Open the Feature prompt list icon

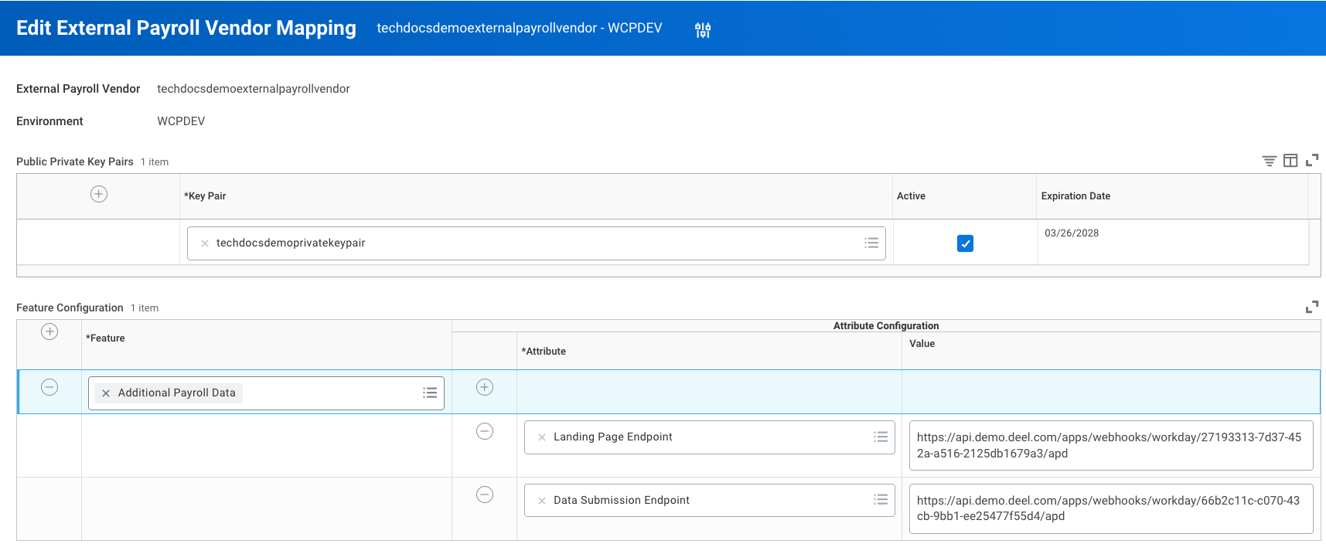coord(430,393)
